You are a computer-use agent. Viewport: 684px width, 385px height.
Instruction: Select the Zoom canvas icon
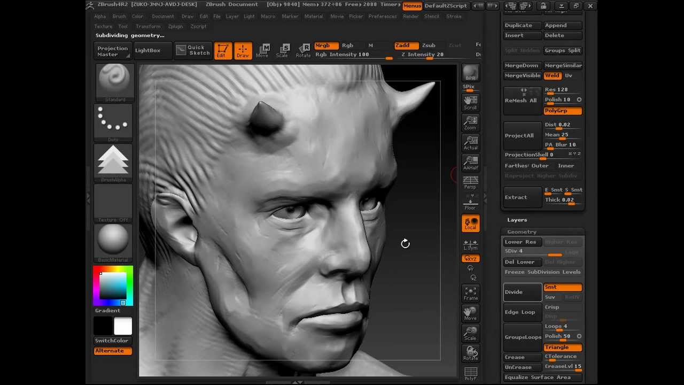tap(470, 123)
